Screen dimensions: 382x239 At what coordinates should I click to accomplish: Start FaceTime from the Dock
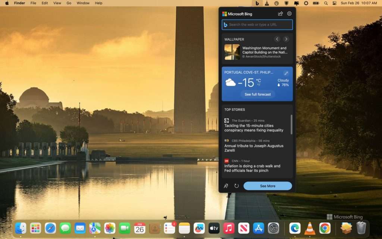125,228
